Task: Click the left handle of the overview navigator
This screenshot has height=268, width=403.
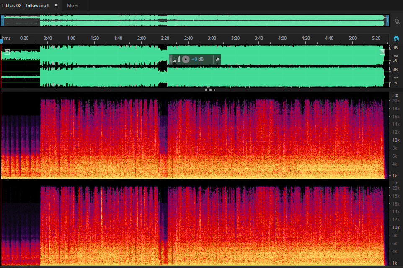Action: [x=3, y=20]
